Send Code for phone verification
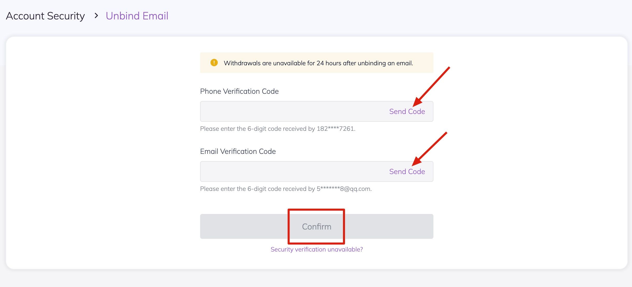 [407, 111]
